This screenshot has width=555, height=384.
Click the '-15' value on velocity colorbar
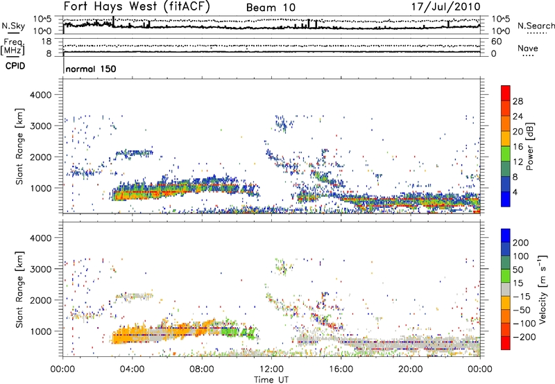point(522,297)
